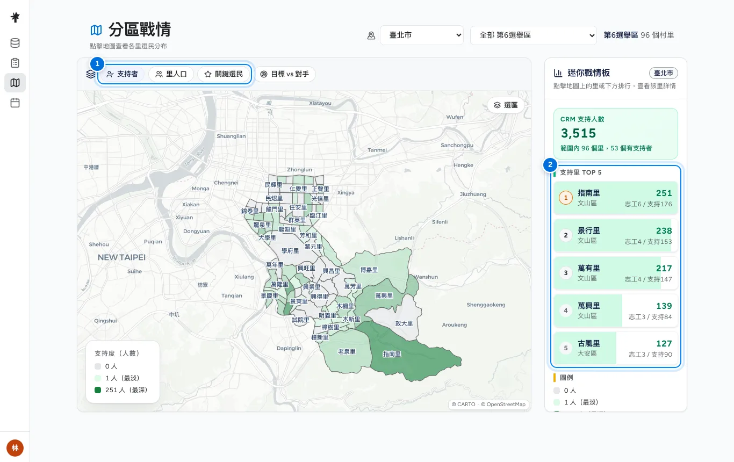The width and height of the screenshot is (734, 462).
Task: Switch to the 關鍵選民 layer
Action: tap(224, 74)
